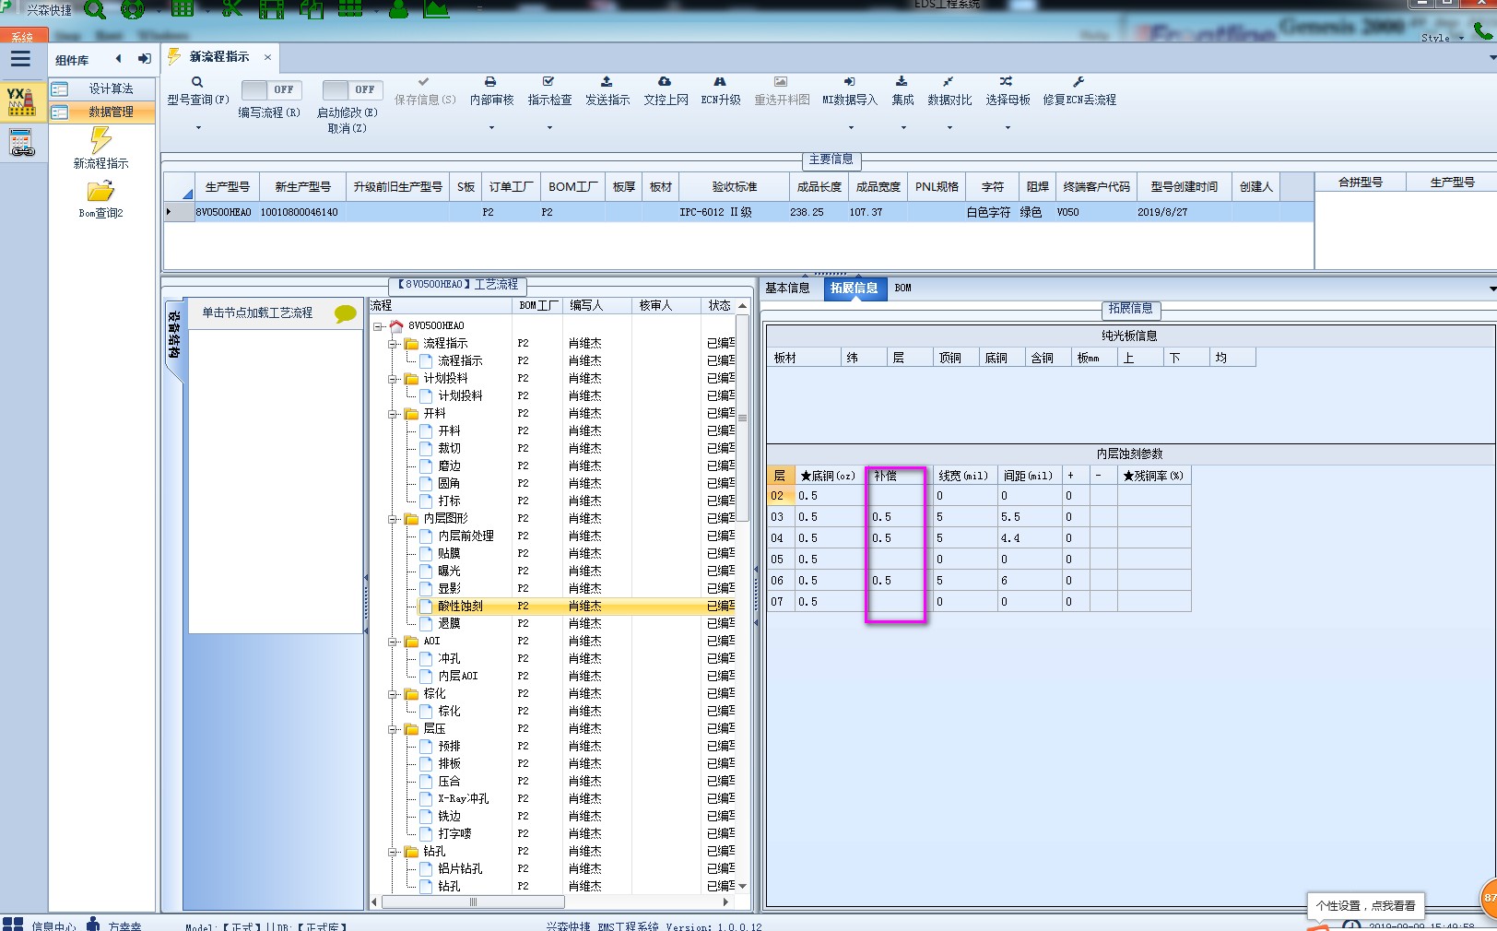Open MI数据导入 dropdown arrow
Viewport: 1497px width, 931px height.
click(x=851, y=127)
